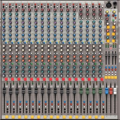120x120 pixels.
Task: Click the small gray button between the master meters
Action: click(111, 46)
